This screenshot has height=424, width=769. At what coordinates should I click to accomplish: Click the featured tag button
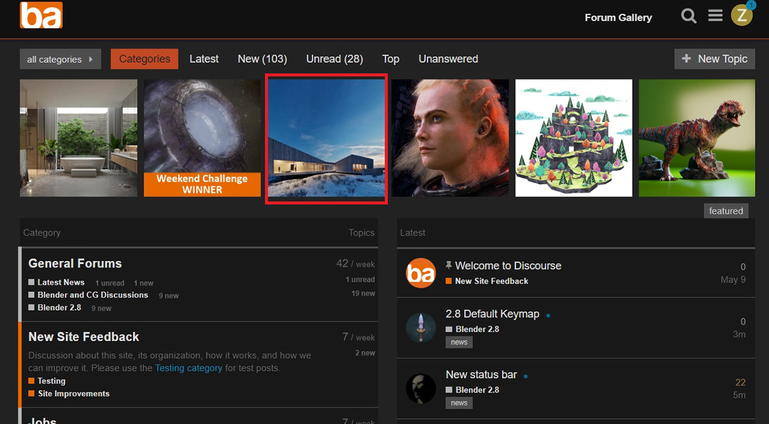click(725, 211)
